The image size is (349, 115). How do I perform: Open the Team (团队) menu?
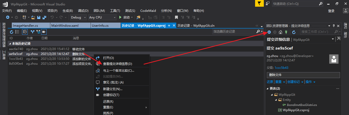pyautogui.click(x=99, y=11)
